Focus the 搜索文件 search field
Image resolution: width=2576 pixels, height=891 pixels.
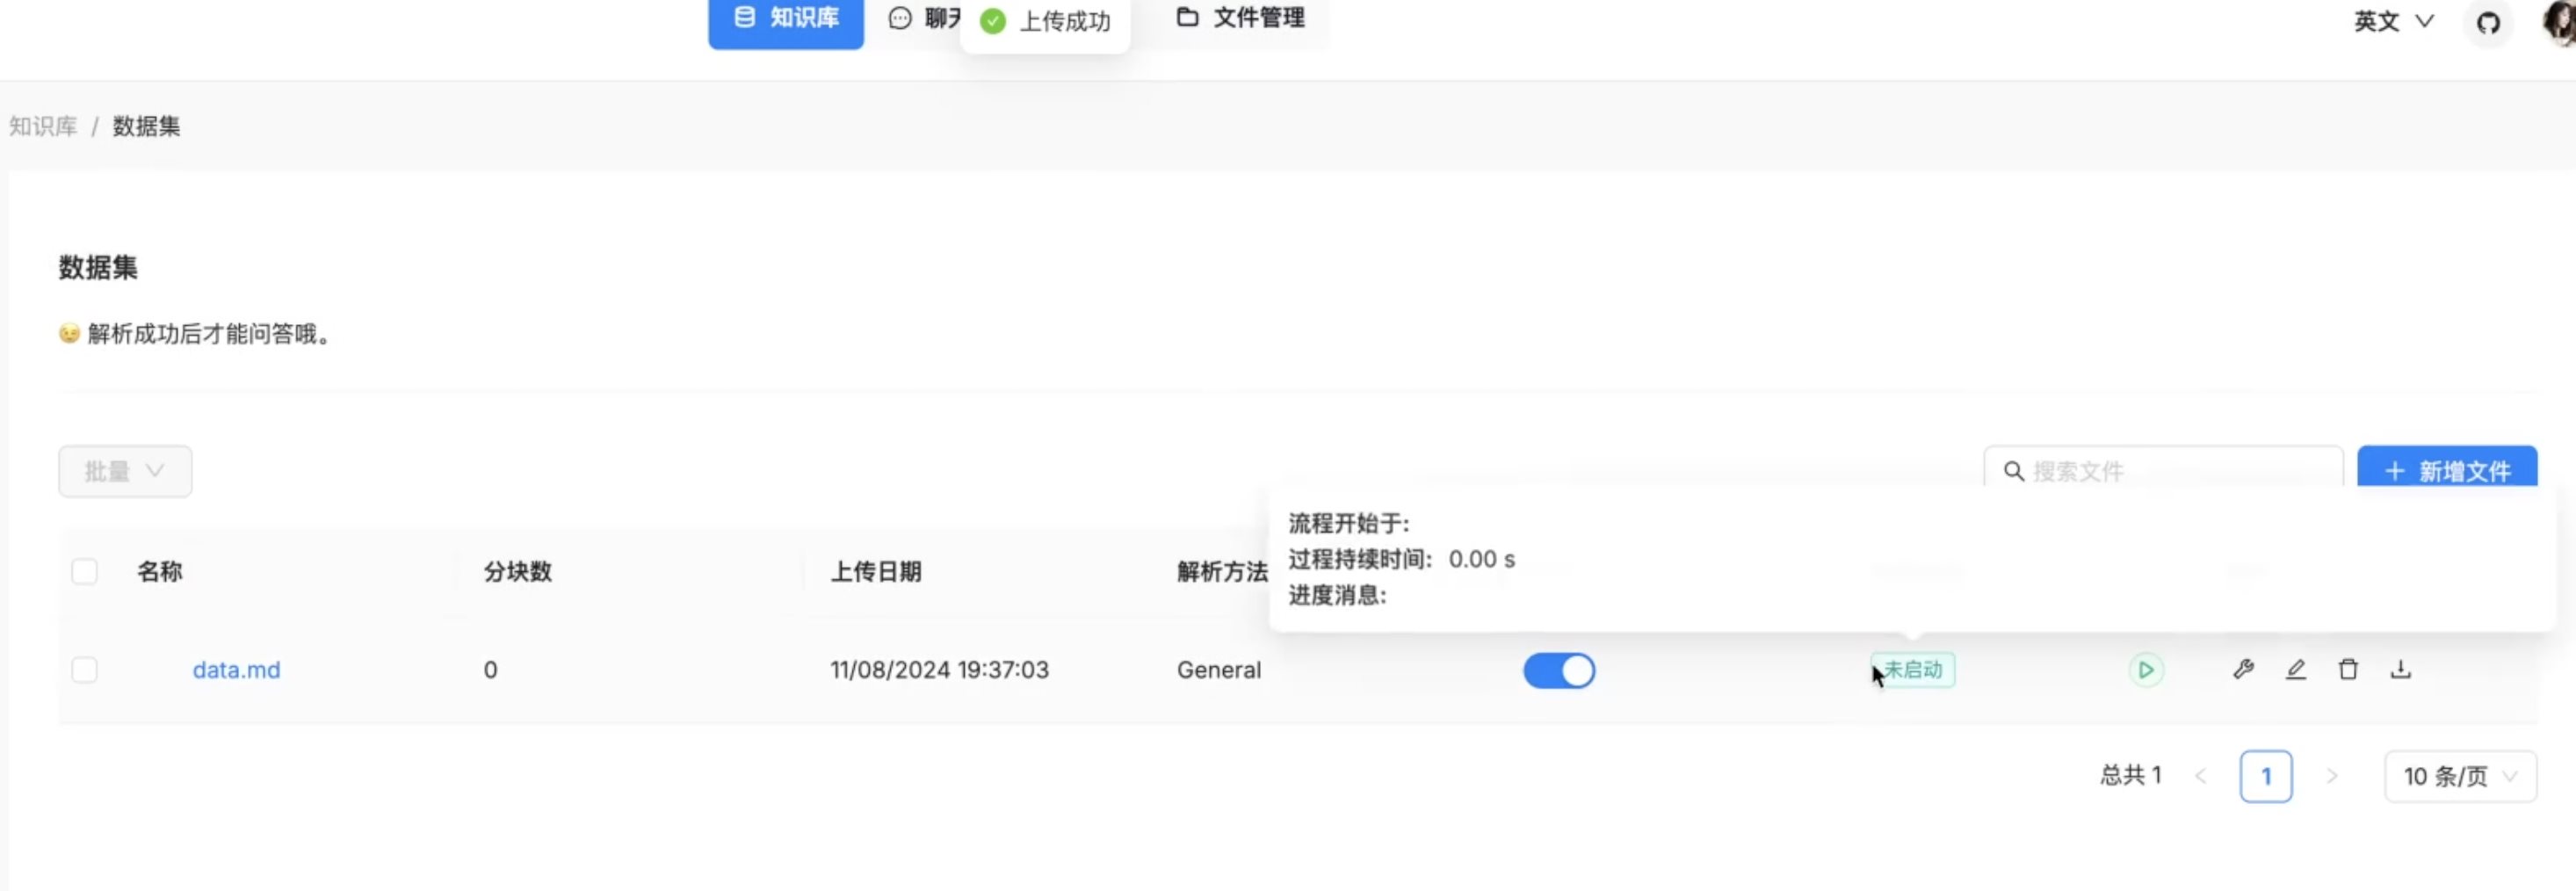coord(2163,468)
